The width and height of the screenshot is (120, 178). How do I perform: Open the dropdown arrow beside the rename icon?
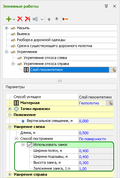(42, 20)
